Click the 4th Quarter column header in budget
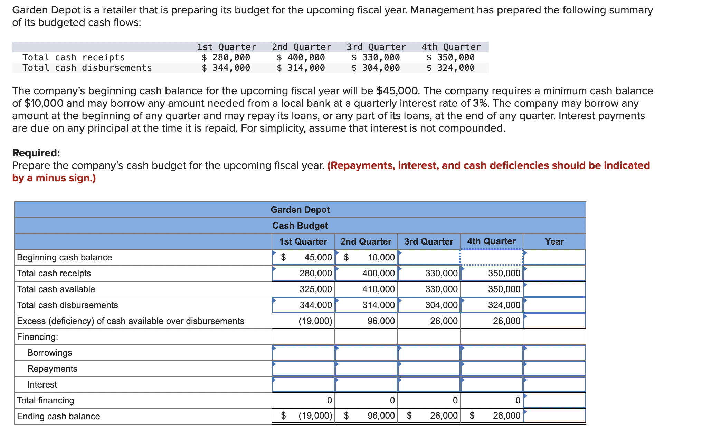 tap(492, 241)
